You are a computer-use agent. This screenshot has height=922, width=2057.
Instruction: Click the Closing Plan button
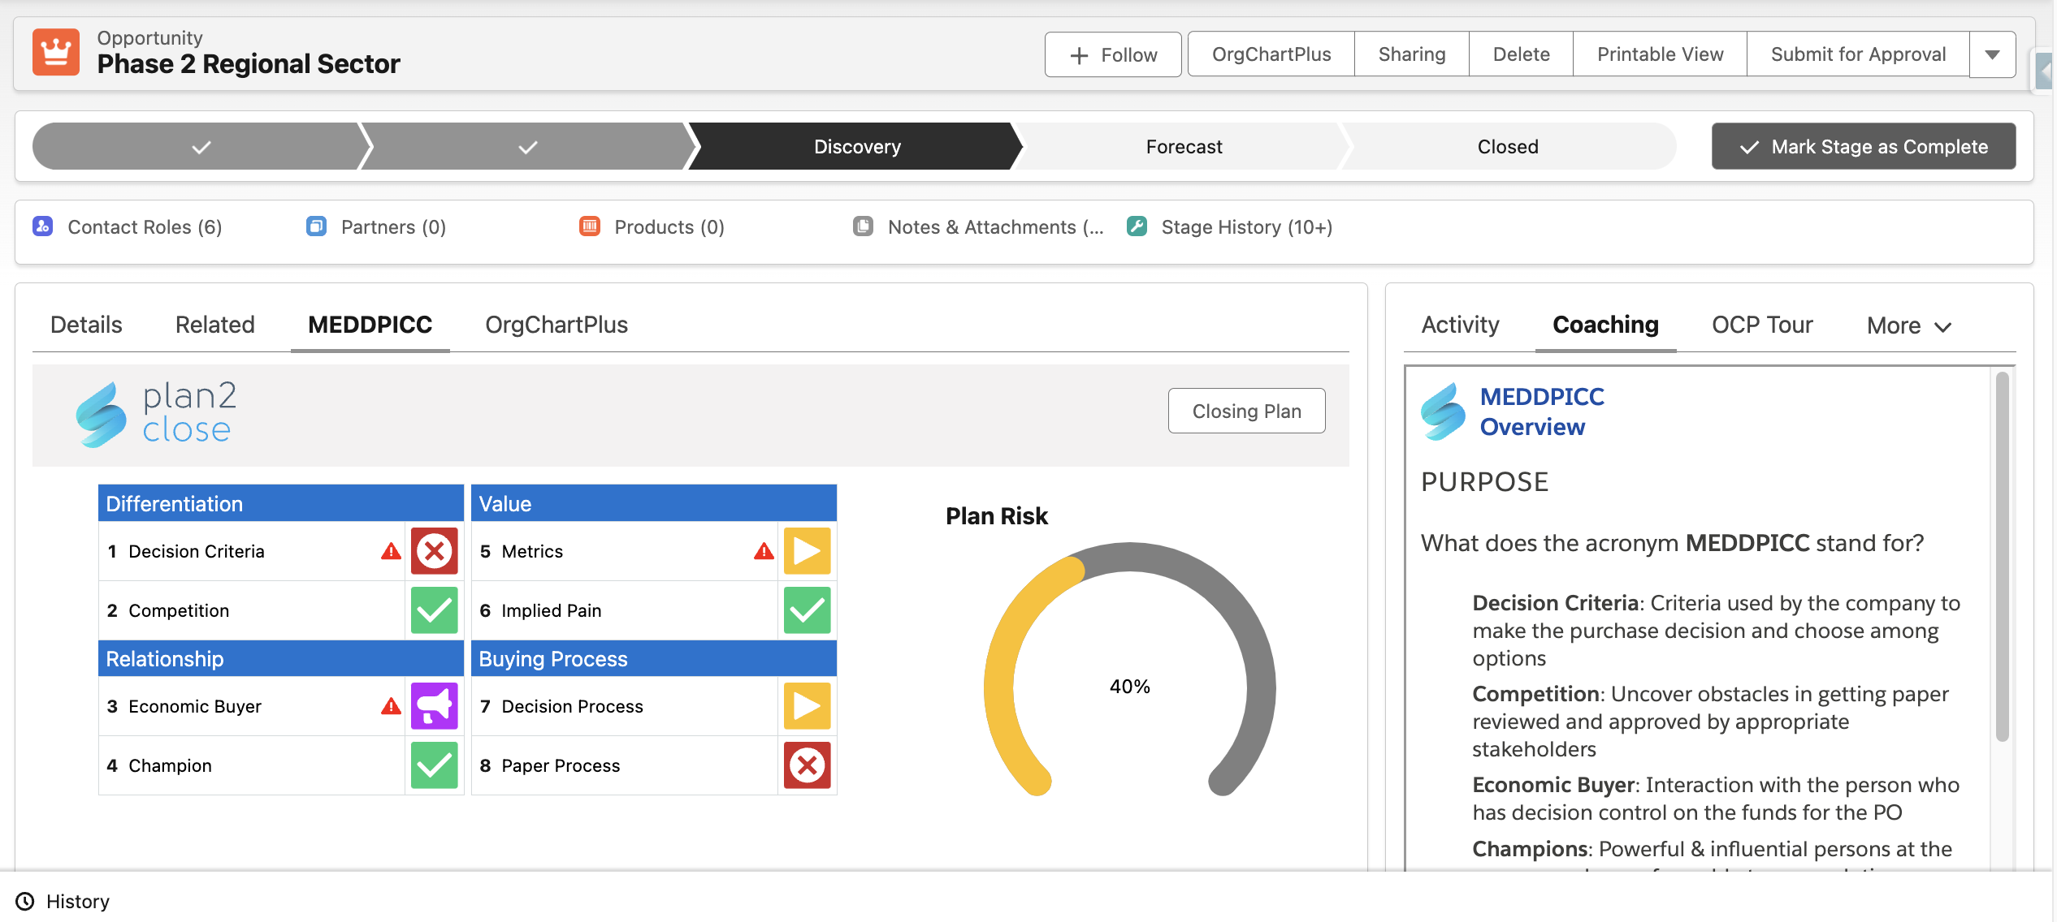[1246, 411]
